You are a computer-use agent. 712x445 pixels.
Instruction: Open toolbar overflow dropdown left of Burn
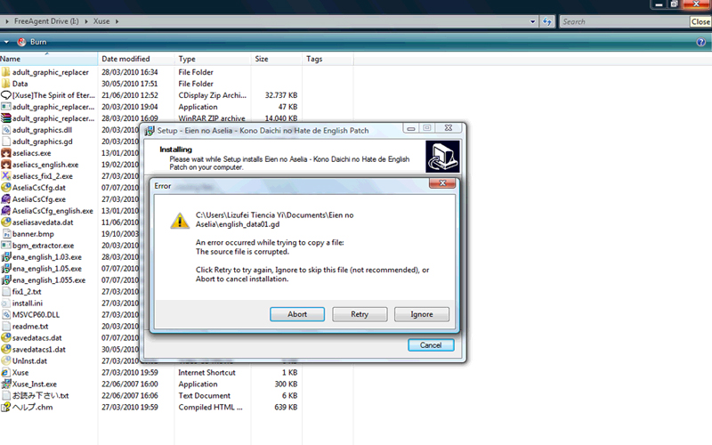tap(6, 42)
